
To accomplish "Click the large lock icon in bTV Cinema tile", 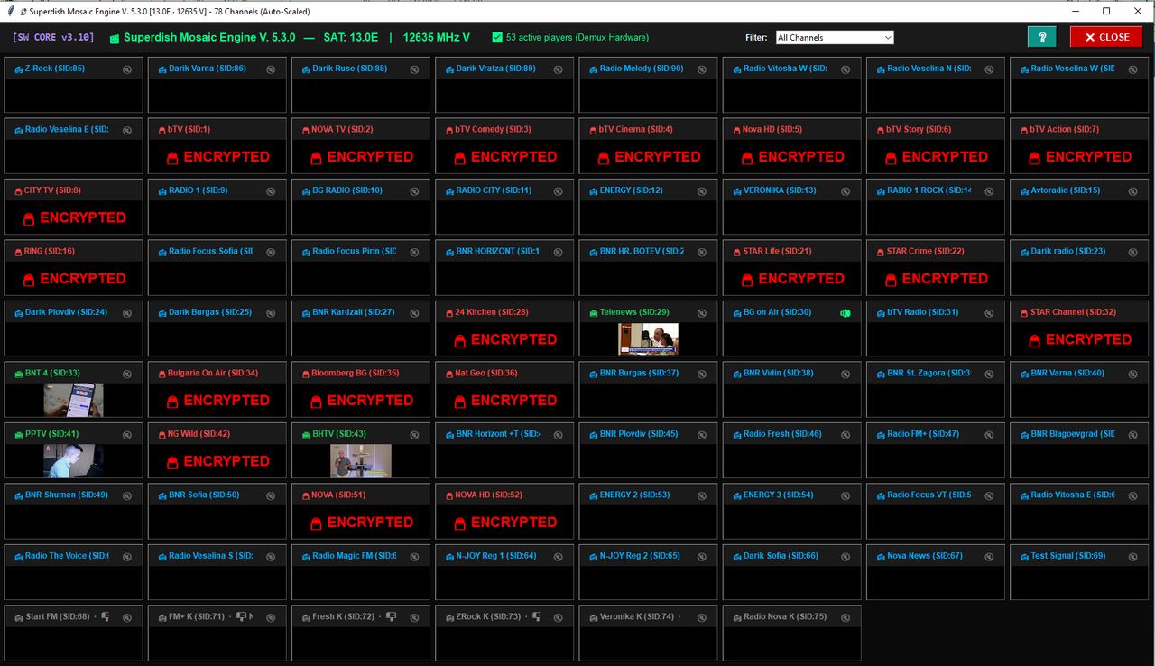I will [604, 158].
